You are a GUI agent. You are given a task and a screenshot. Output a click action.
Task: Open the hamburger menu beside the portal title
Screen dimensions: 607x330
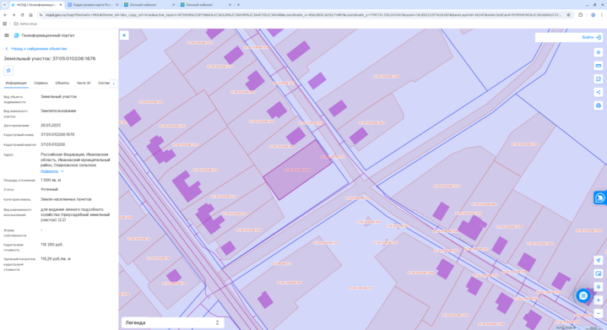pos(7,35)
